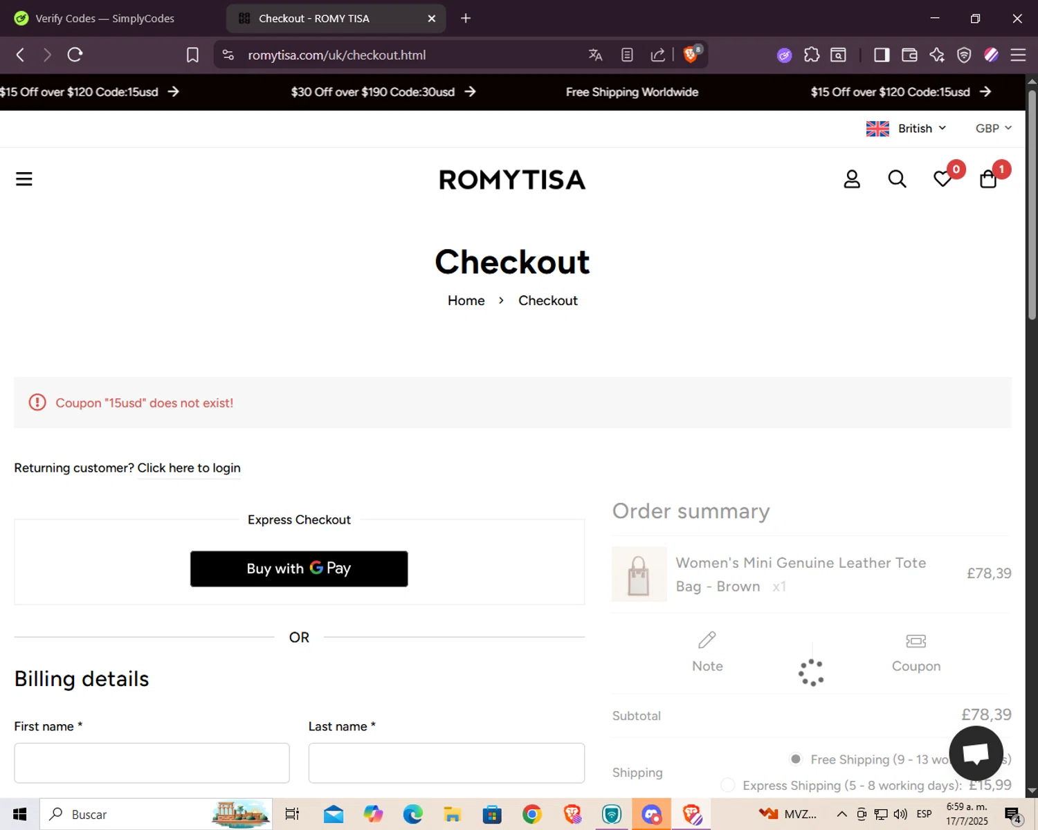Click the volume speaker tray icon
1038x830 pixels.
coord(900,814)
